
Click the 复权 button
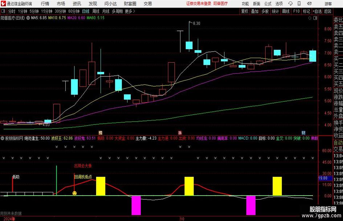(x=245, y=11)
